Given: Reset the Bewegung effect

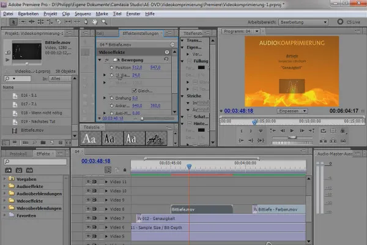Looking at the screenshot, I should (166, 59).
